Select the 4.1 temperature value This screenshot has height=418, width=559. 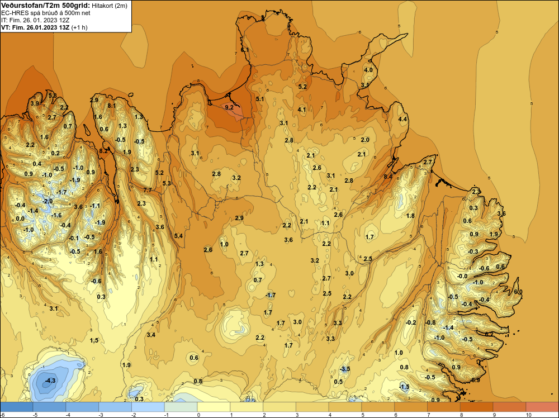pyautogui.click(x=302, y=110)
